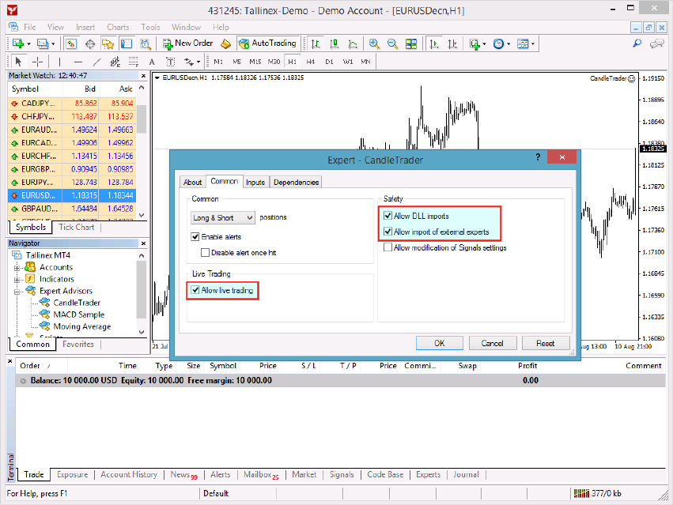Open the Periods clock icon
Viewport: 673px width, 505px height.
498,43
